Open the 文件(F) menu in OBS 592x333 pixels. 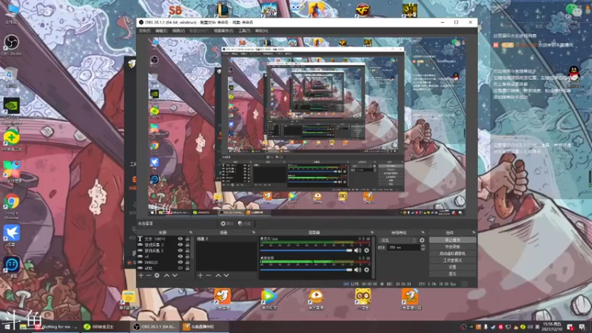[x=144, y=30]
